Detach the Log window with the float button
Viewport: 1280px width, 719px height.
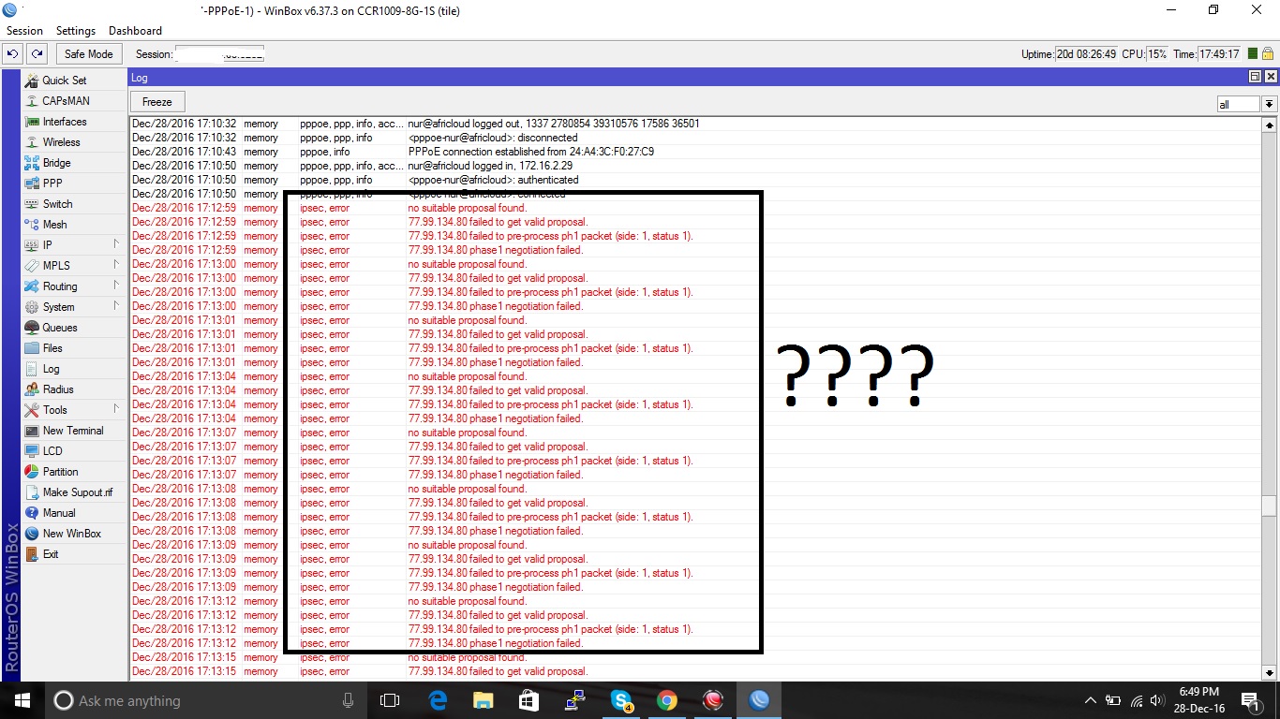coord(1256,77)
